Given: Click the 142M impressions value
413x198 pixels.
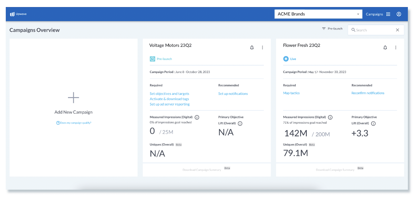Looking at the screenshot, I should click(x=296, y=133).
